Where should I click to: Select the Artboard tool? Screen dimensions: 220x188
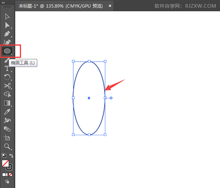coord(7,137)
